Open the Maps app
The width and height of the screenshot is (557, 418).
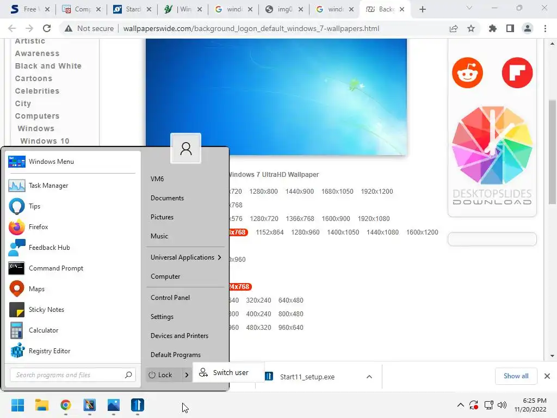[73, 288]
